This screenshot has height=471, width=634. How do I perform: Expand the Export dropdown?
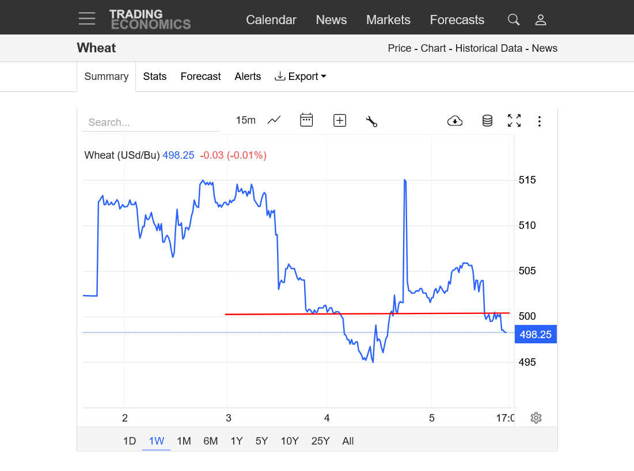[x=301, y=76]
